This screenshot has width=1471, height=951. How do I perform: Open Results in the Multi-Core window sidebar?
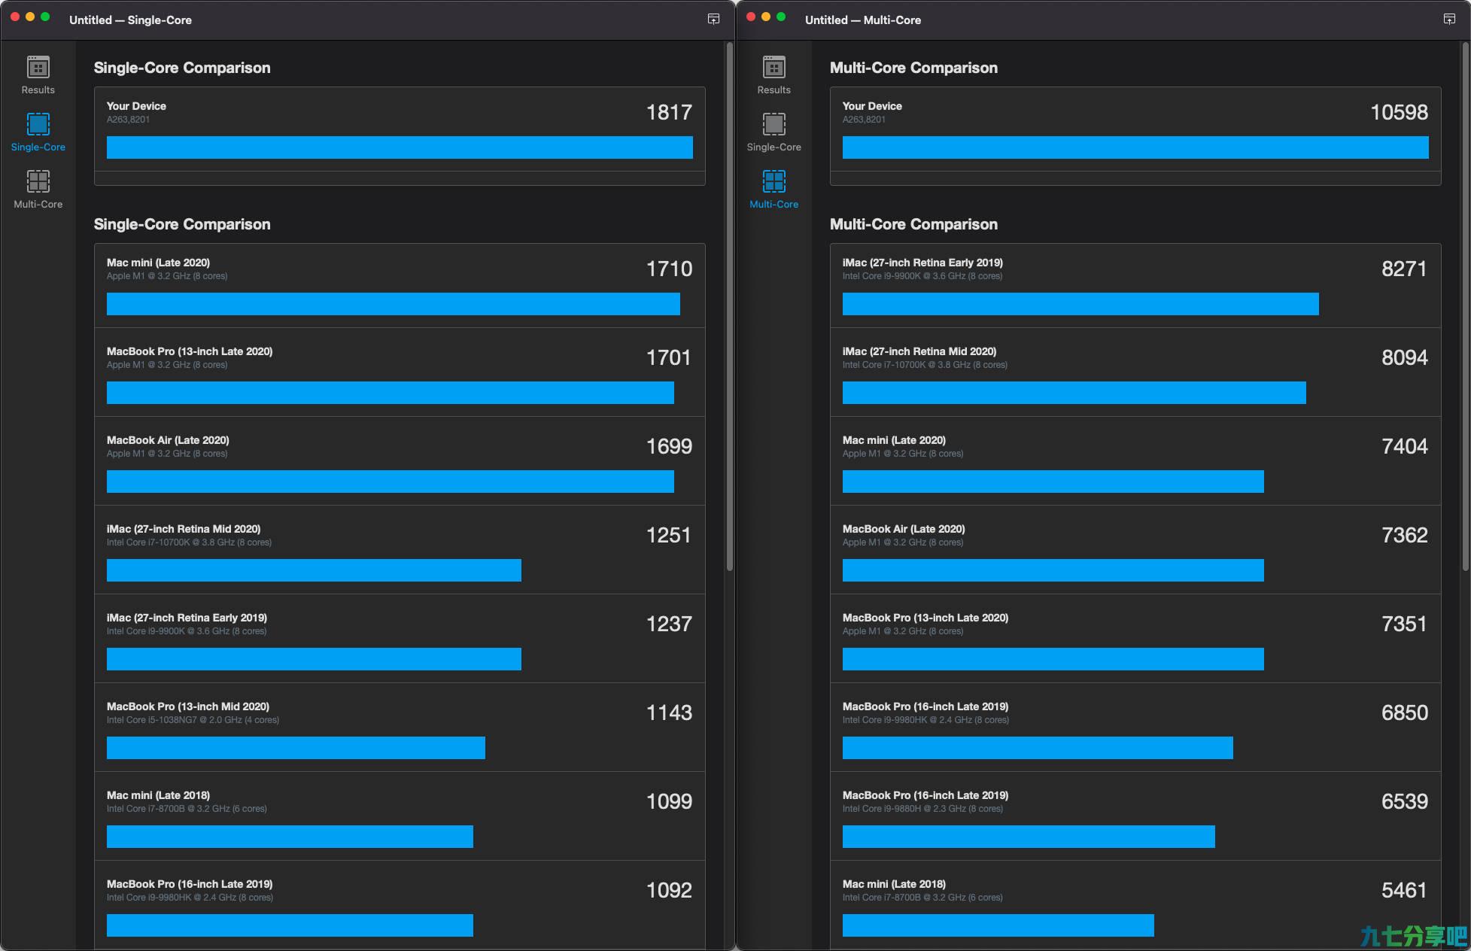pos(773,75)
